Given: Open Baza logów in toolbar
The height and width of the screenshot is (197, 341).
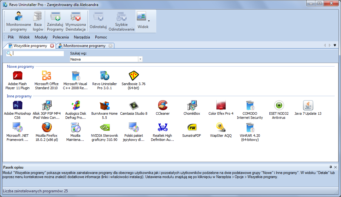Looking at the screenshot, I should [38, 21].
